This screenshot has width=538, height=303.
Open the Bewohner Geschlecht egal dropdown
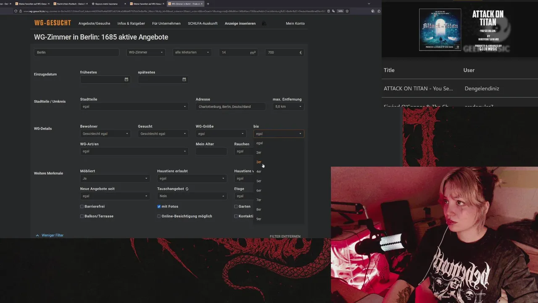pyautogui.click(x=105, y=134)
